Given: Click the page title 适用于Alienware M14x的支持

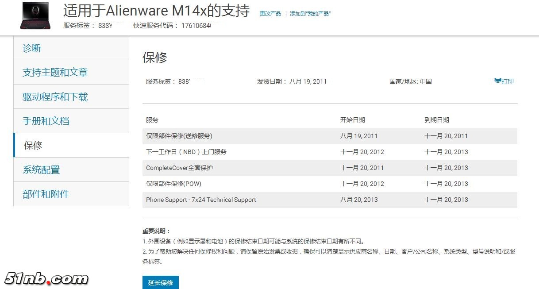Looking at the screenshot, I should tap(156, 11).
